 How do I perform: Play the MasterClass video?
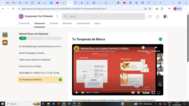77,92
